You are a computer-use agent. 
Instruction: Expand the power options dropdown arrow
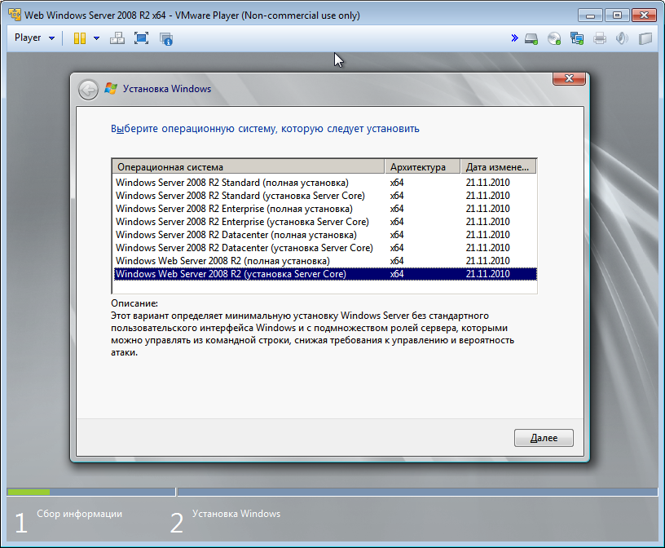[x=96, y=38]
